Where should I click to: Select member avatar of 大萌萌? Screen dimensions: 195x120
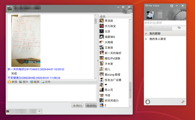pyautogui.click(x=101, y=42)
